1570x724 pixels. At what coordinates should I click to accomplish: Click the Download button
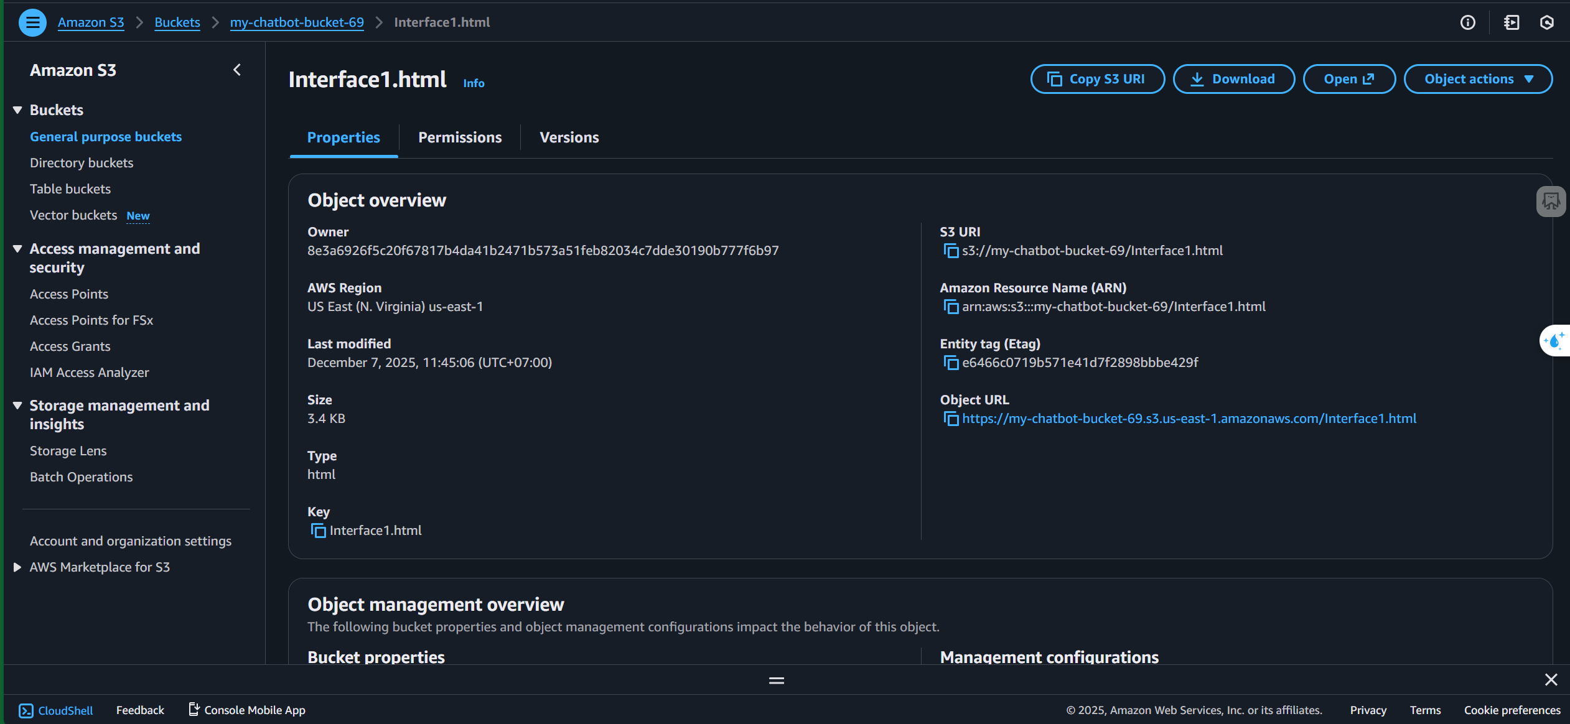pyautogui.click(x=1233, y=79)
